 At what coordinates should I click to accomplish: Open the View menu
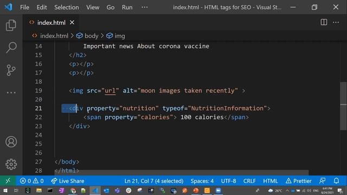click(93, 7)
